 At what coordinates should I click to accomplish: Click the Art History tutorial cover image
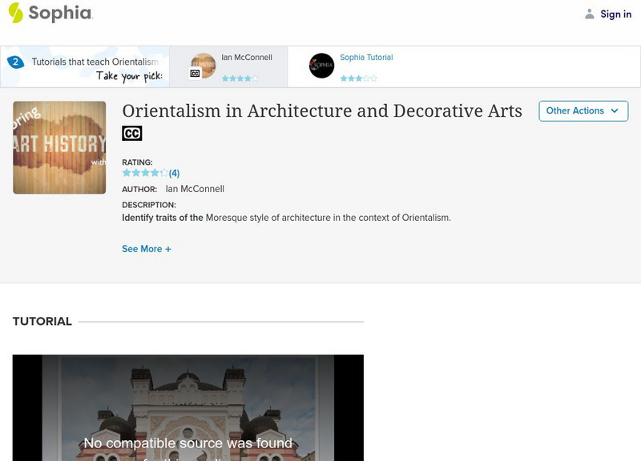click(x=59, y=147)
